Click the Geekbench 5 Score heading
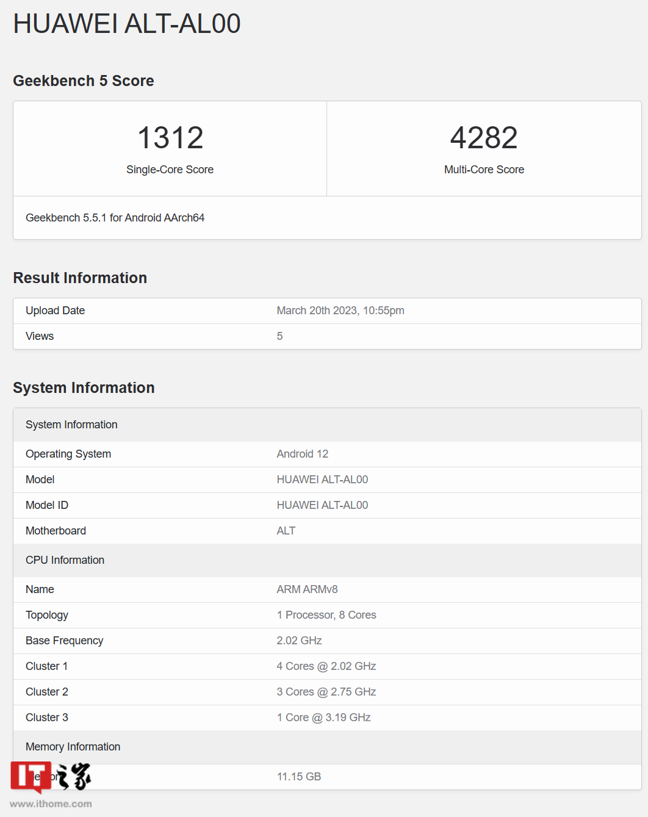The width and height of the screenshot is (648, 817). (x=84, y=81)
